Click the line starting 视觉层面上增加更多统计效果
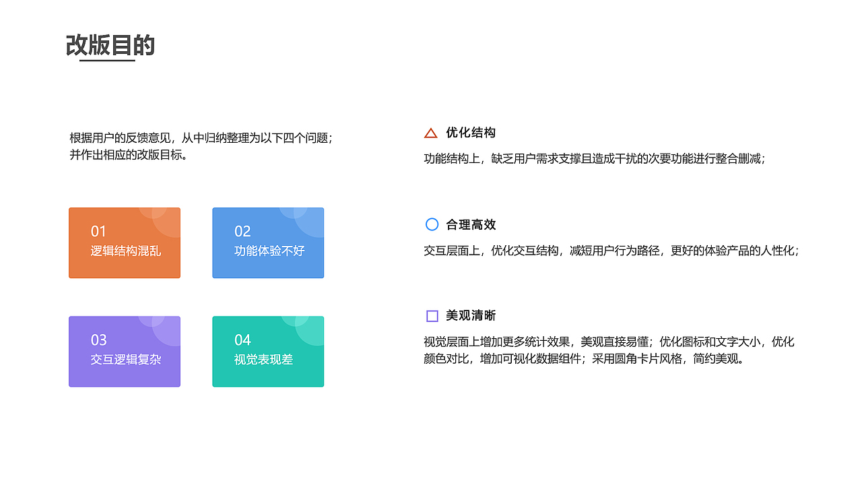This screenshot has height=485, width=862. coord(609,342)
